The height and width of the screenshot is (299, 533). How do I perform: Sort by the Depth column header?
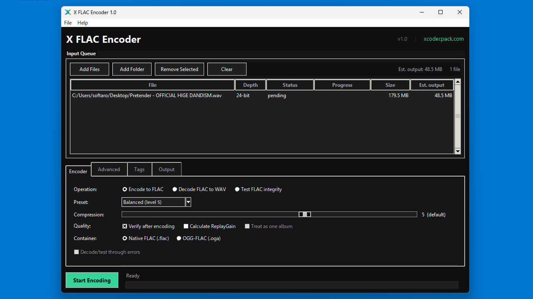coord(250,85)
